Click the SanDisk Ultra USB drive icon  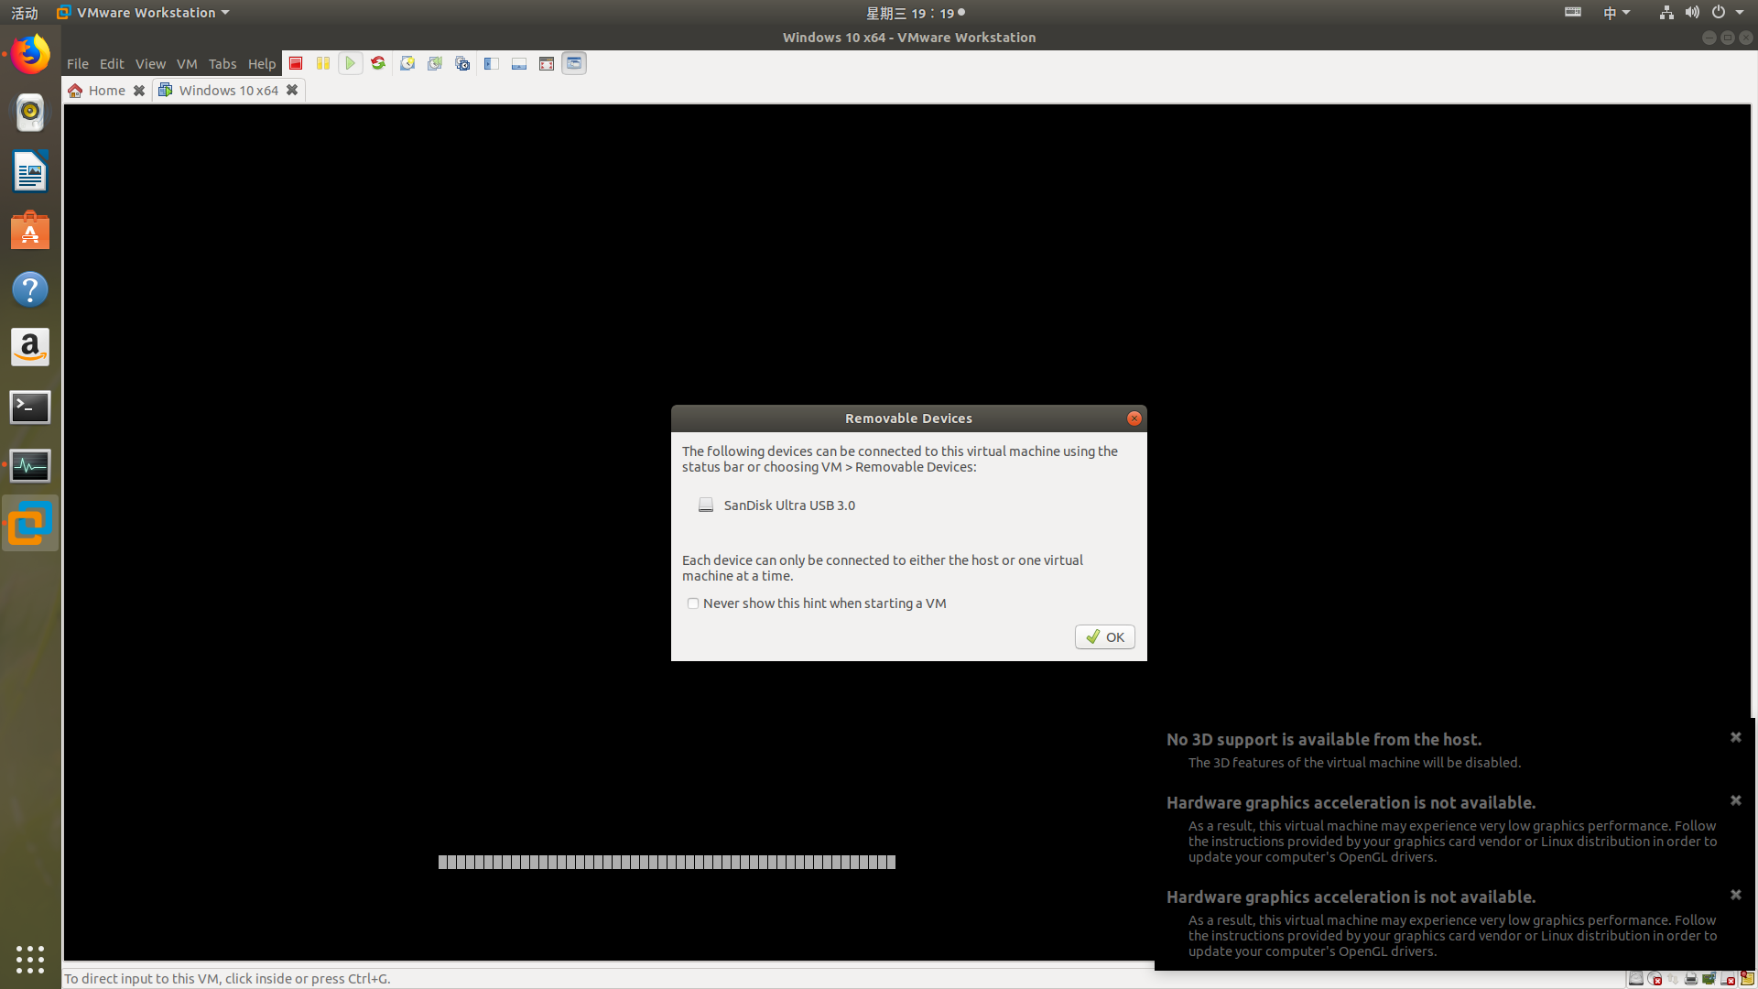click(x=706, y=505)
